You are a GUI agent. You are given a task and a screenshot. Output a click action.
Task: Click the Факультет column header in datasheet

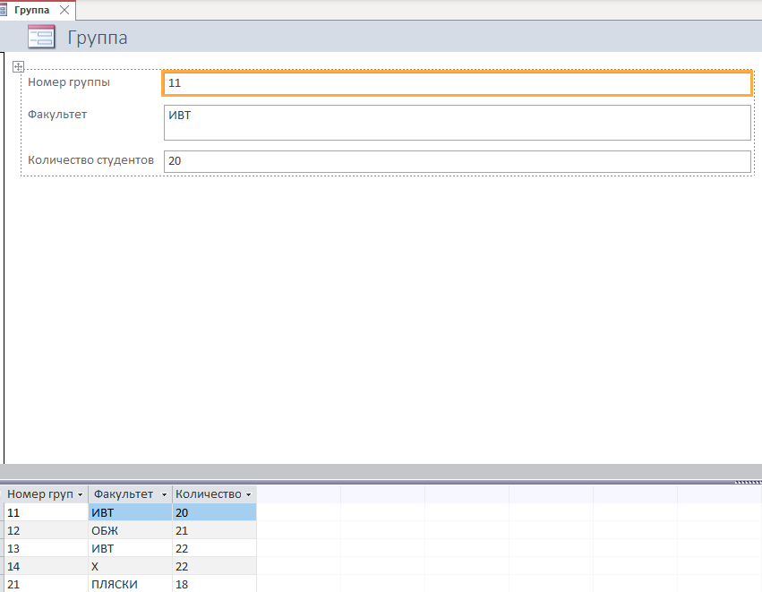pyautogui.click(x=130, y=494)
